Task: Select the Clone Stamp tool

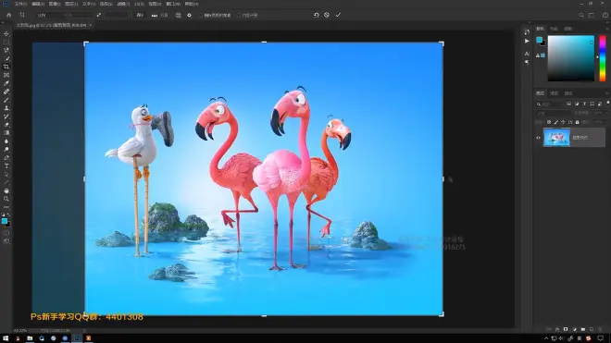Action: tap(6, 108)
